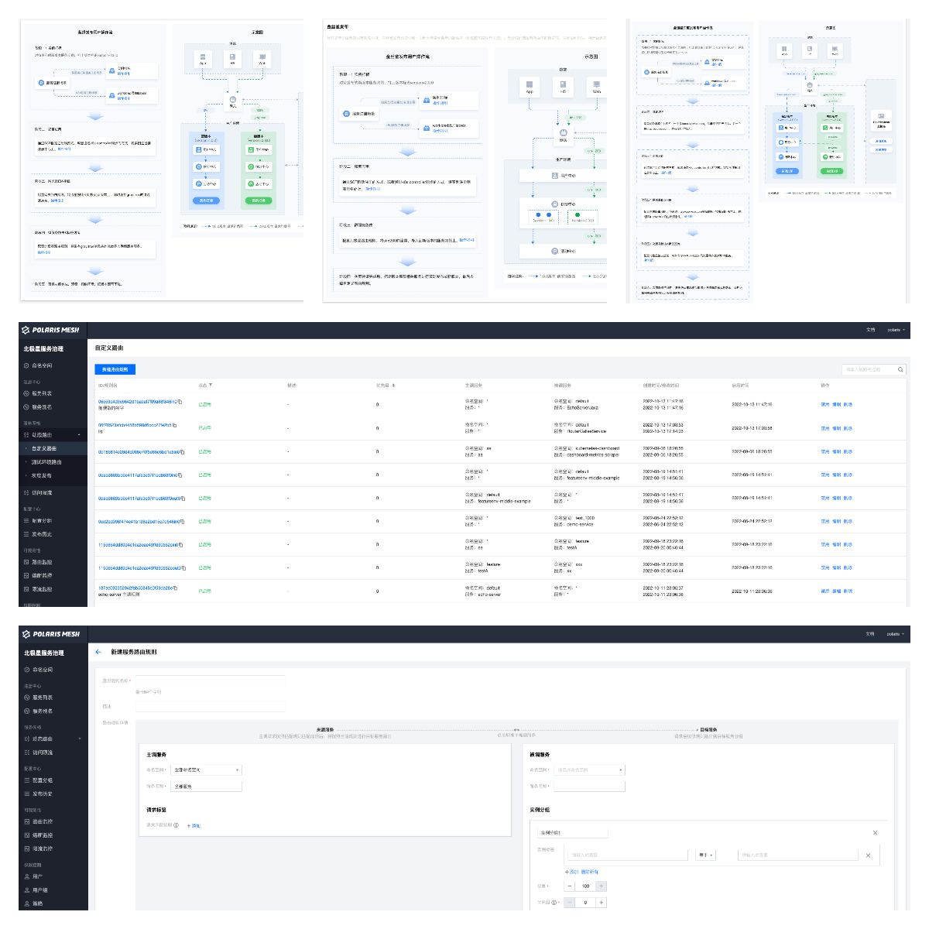Click 文档 link on new rule page header
The height and width of the screenshot is (929, 929).
(x=870, y=634)
